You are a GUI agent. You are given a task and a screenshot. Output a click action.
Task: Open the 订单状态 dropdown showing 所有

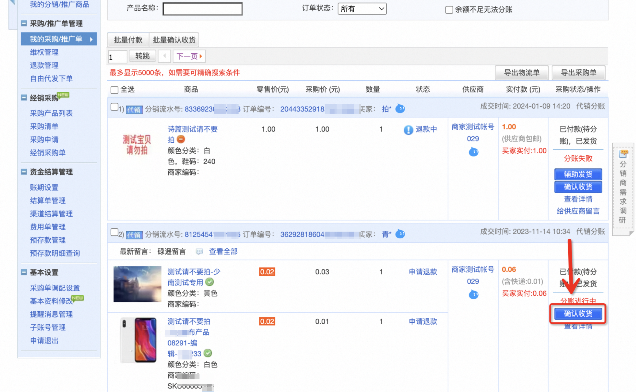click(362, 9)
